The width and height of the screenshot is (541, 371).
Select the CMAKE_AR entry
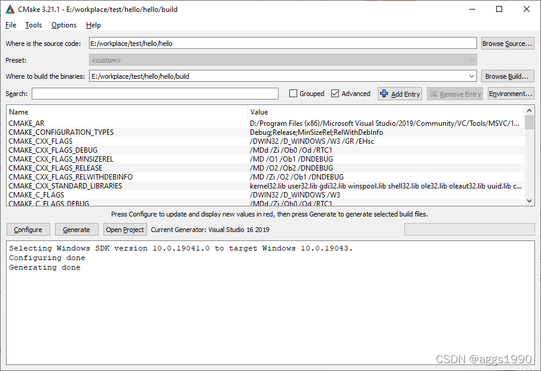[26, 123]
